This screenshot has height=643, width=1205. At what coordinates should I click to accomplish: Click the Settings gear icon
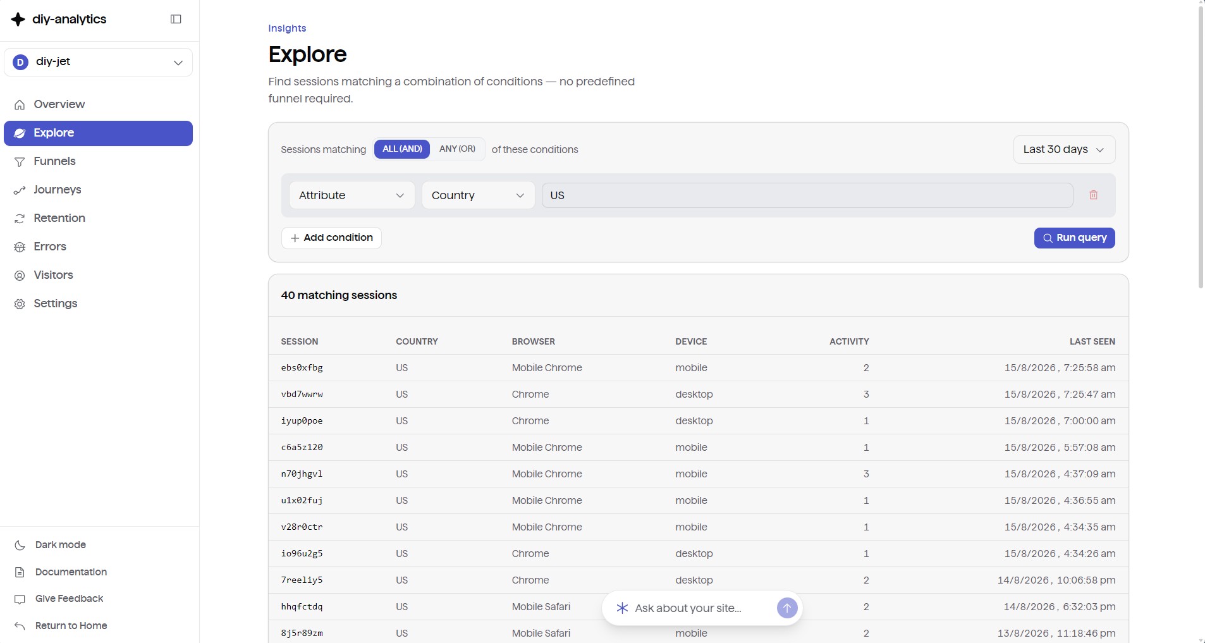tap(20, 304)
